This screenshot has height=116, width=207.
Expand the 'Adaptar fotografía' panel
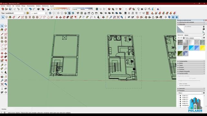(x=191, y=72)
